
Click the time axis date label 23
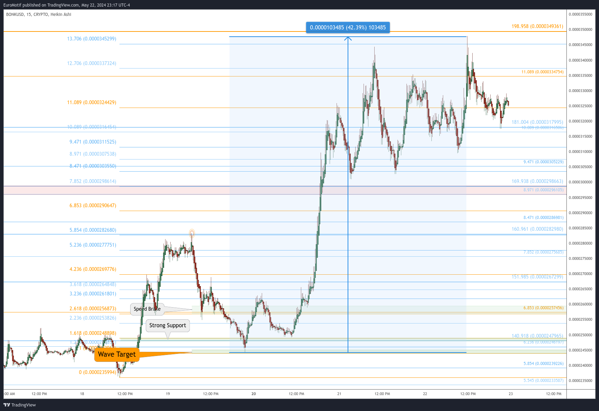(511, 394)
